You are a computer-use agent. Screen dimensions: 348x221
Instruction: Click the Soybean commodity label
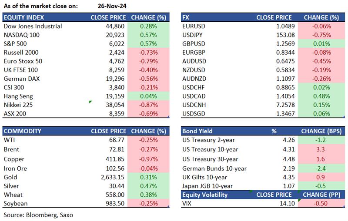click(16, 204)
